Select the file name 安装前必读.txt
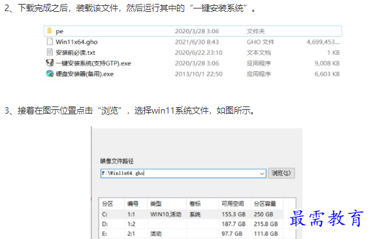369x239 pixels. pyautogui.click(x=75, y=53)
